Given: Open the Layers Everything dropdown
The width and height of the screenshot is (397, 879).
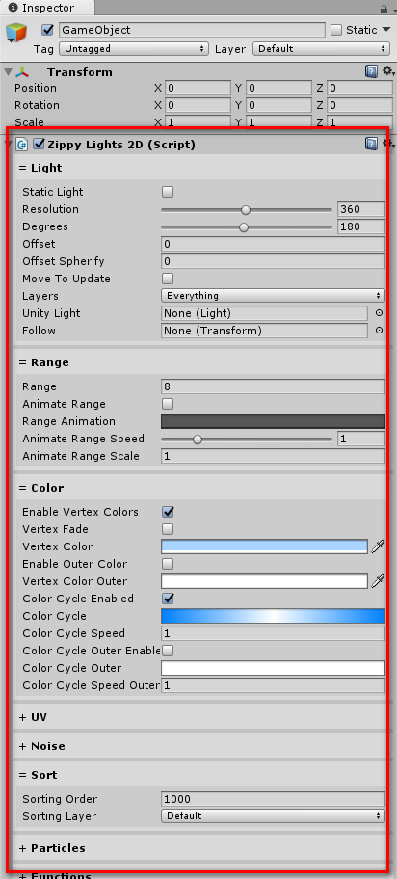Looking at the screenshot, I should pos(273,296).
